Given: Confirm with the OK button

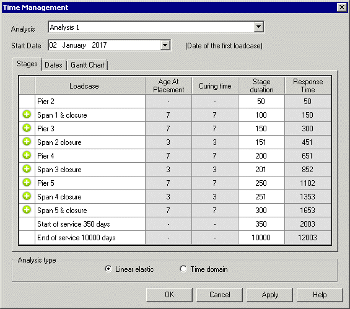Looking at the screenshot, I should [x=169, y=295].
